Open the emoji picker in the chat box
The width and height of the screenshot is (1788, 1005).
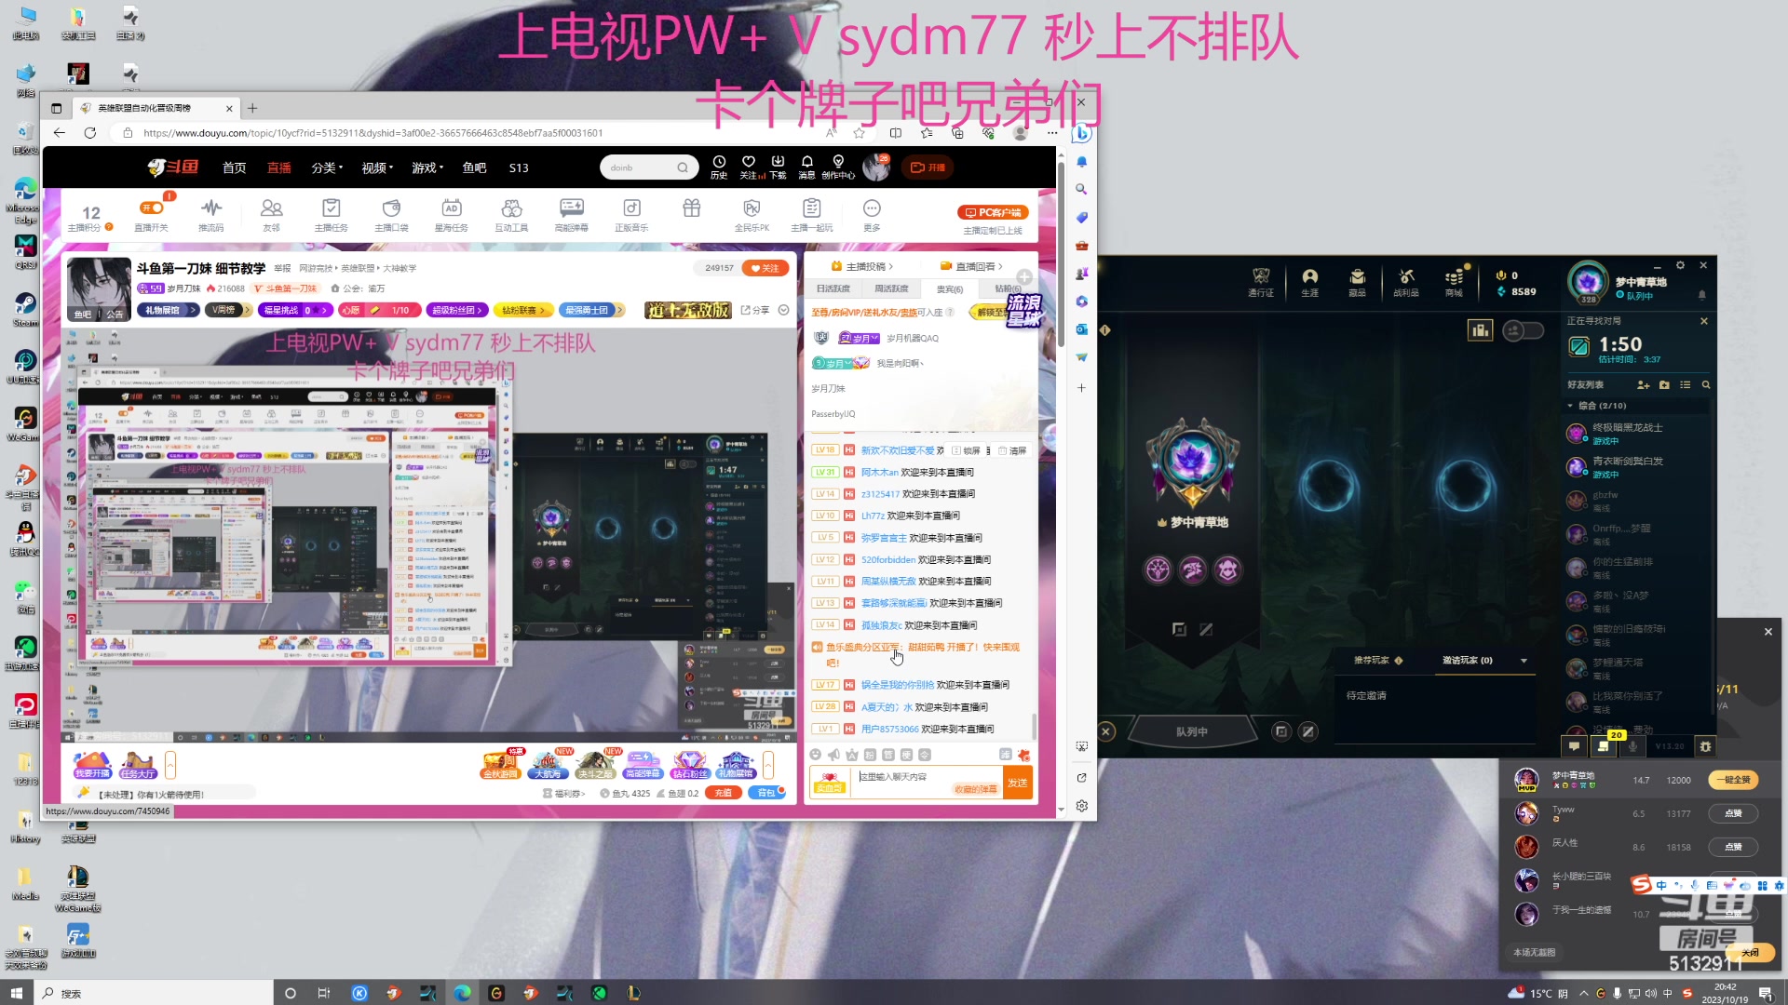point(815,755)
